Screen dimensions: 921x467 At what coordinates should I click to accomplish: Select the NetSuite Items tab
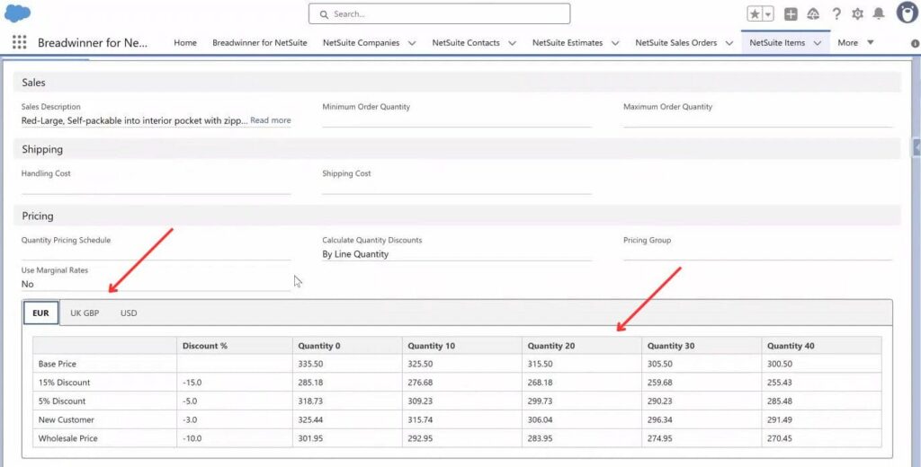point(777,43)
